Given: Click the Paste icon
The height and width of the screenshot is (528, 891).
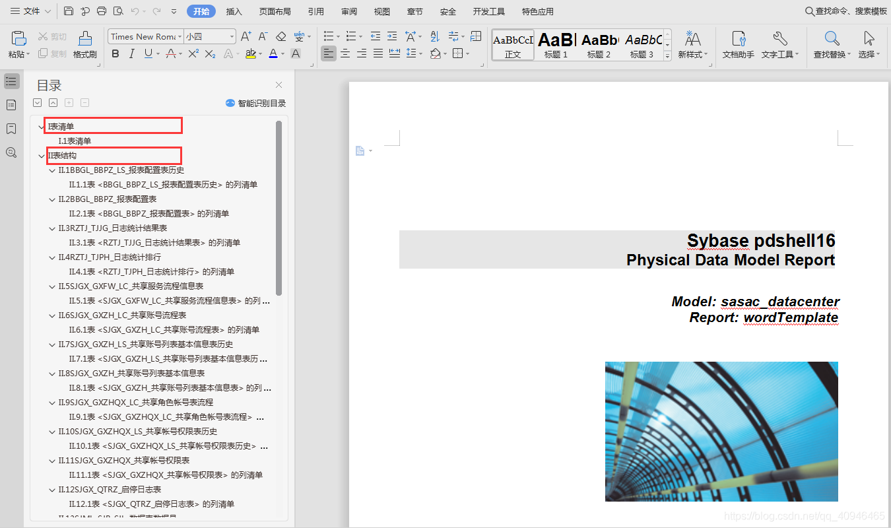Looking at the screenshot, I should tap(18, 38).
